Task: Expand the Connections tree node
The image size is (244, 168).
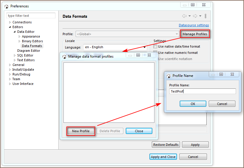Action: tap(10, 22)
